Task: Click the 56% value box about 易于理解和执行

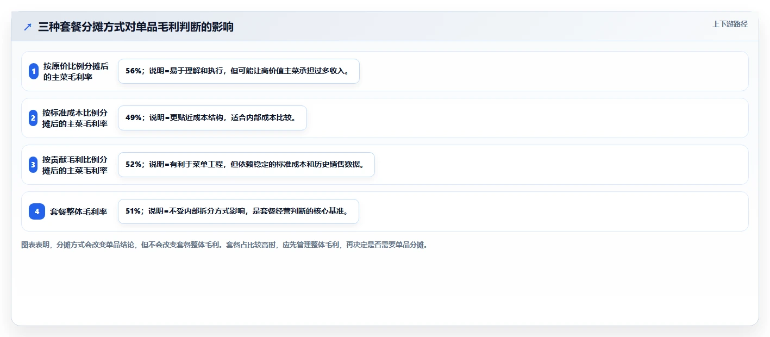Action: point(239,71)
